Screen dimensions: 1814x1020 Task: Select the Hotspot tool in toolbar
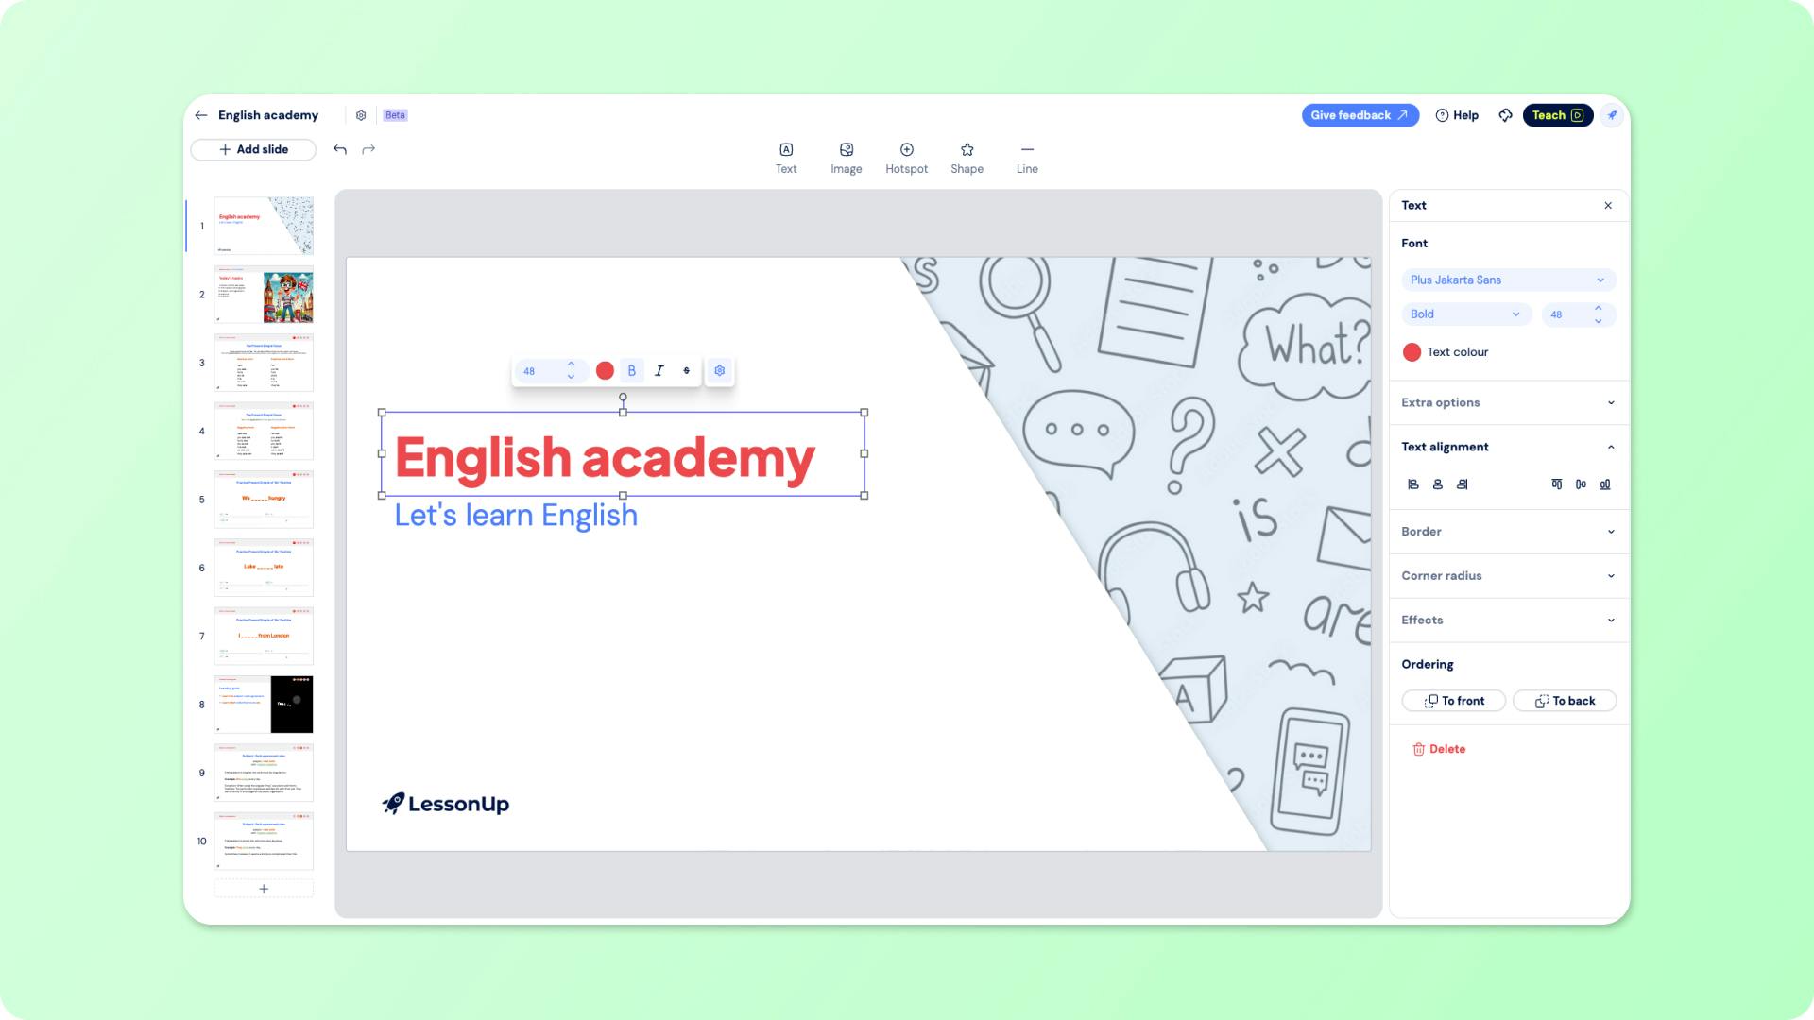pyautogui.click(x=906, y=156)
